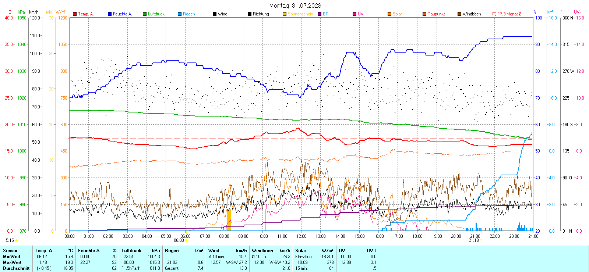Image resolution: width=589 pixels, height=272 pixels.
Task: Click the Windböen header in the data table
Action: pos(261,251)
